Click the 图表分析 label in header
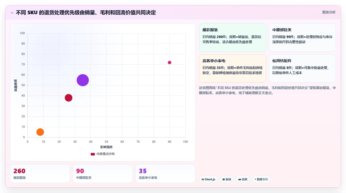Screen dimensions: 346x193 coord(329,12)
